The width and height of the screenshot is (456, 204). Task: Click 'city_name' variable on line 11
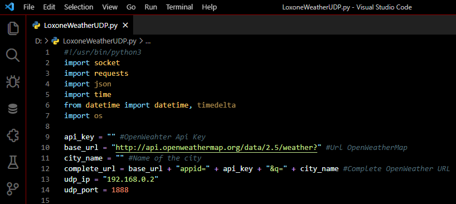click(x=84, y=158)
